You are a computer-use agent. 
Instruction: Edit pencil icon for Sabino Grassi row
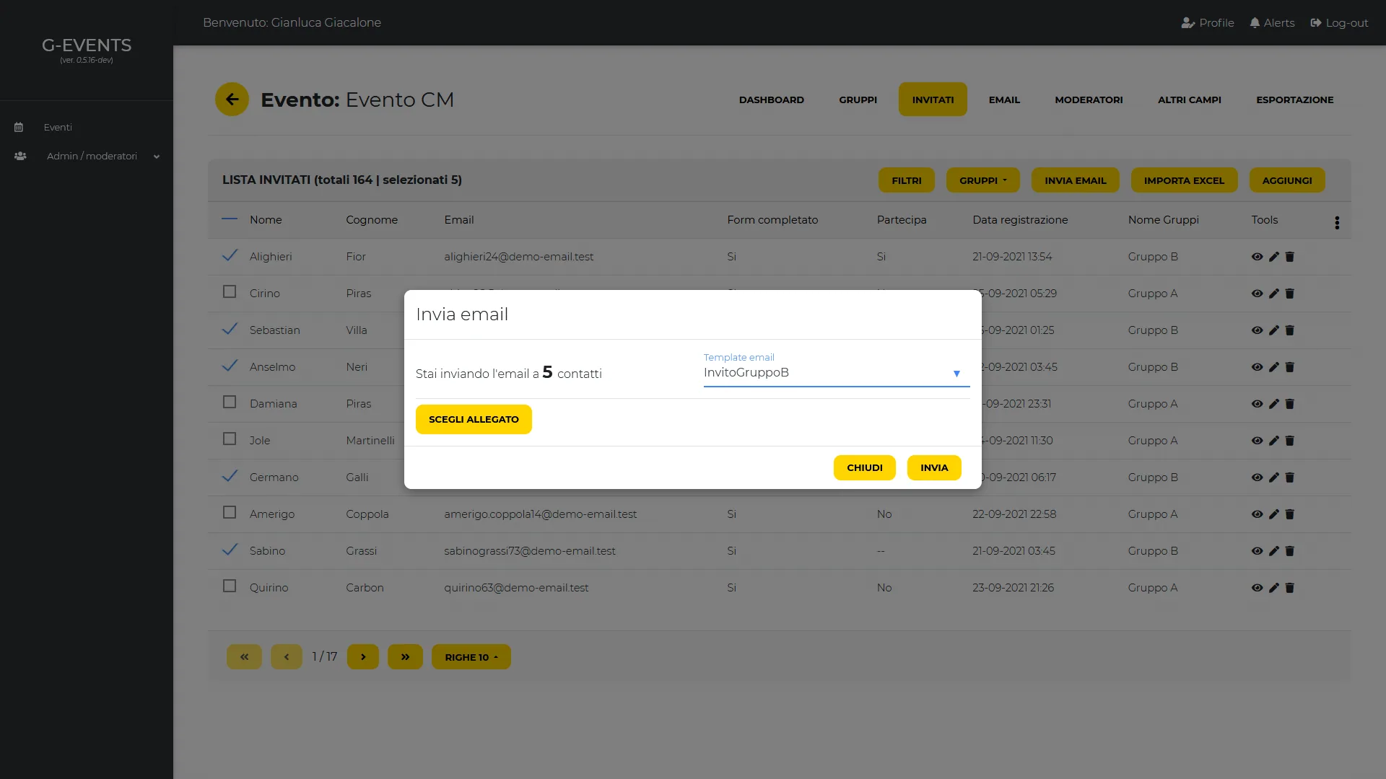[1274, 551]
